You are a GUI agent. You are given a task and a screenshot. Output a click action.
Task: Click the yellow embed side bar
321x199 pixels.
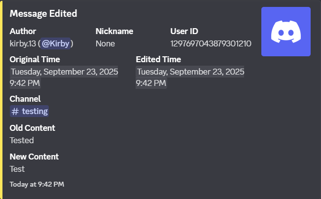click(x=1, y=99)
